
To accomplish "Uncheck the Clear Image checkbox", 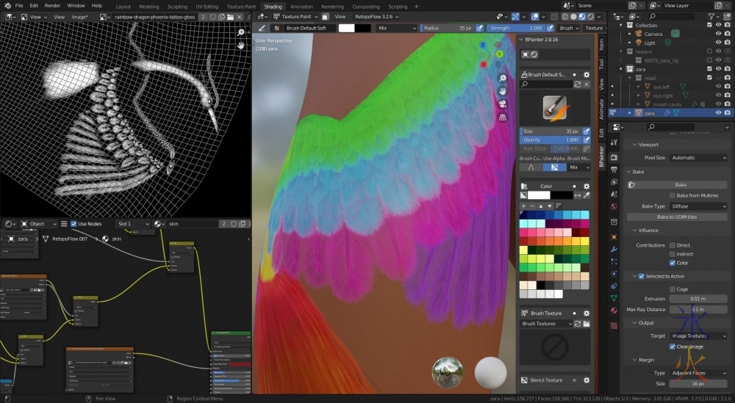I will 673,346.
